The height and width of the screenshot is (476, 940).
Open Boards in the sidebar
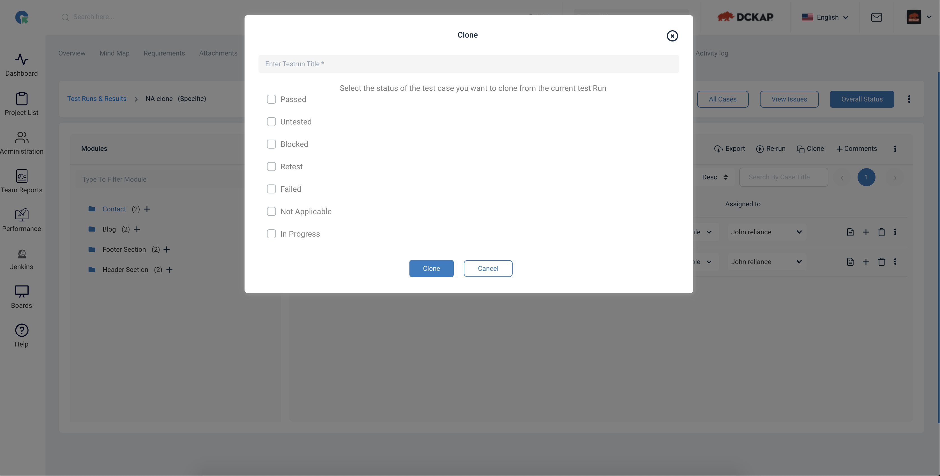coord(22,297)
